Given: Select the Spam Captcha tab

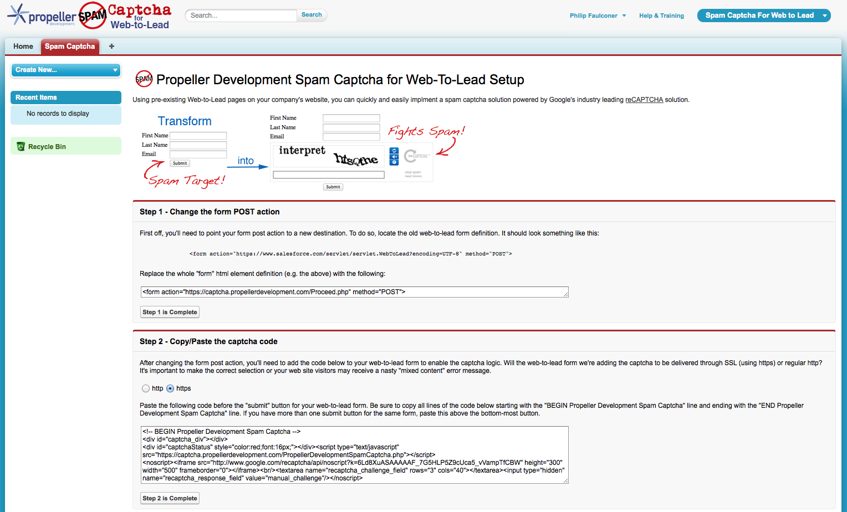Looking at the screenshot, I should (70, 47).
